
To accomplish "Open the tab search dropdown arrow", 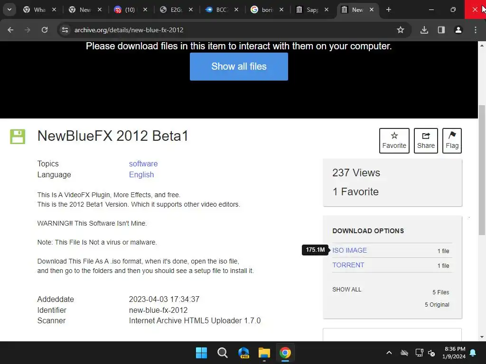I will pos(9,9).
